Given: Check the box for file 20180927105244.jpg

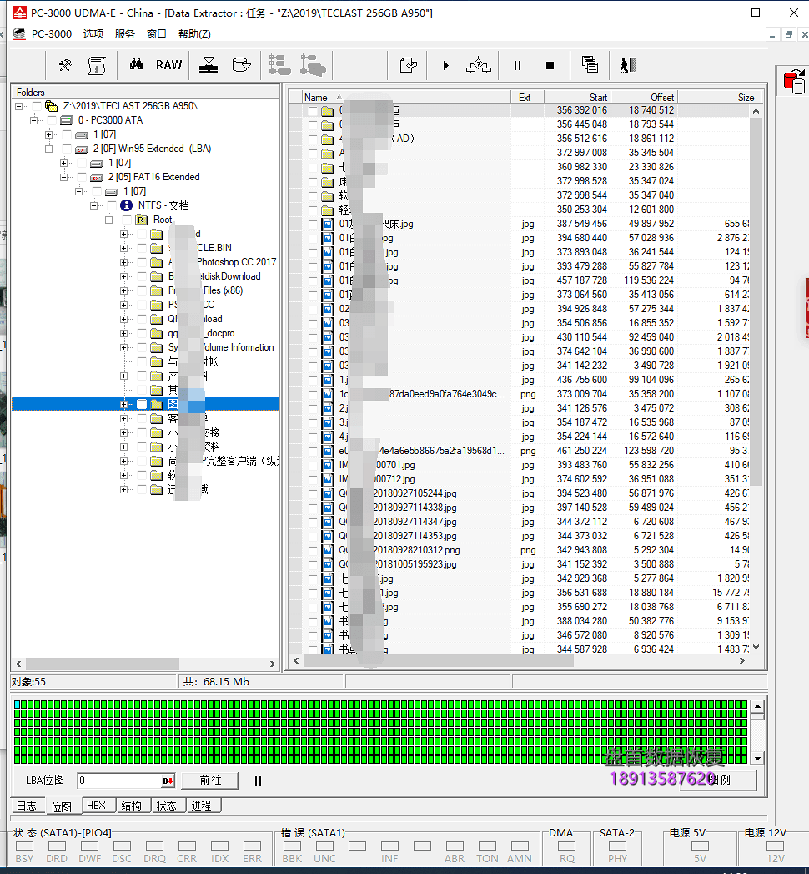Looking at the screenshot, I should (313, 494).
